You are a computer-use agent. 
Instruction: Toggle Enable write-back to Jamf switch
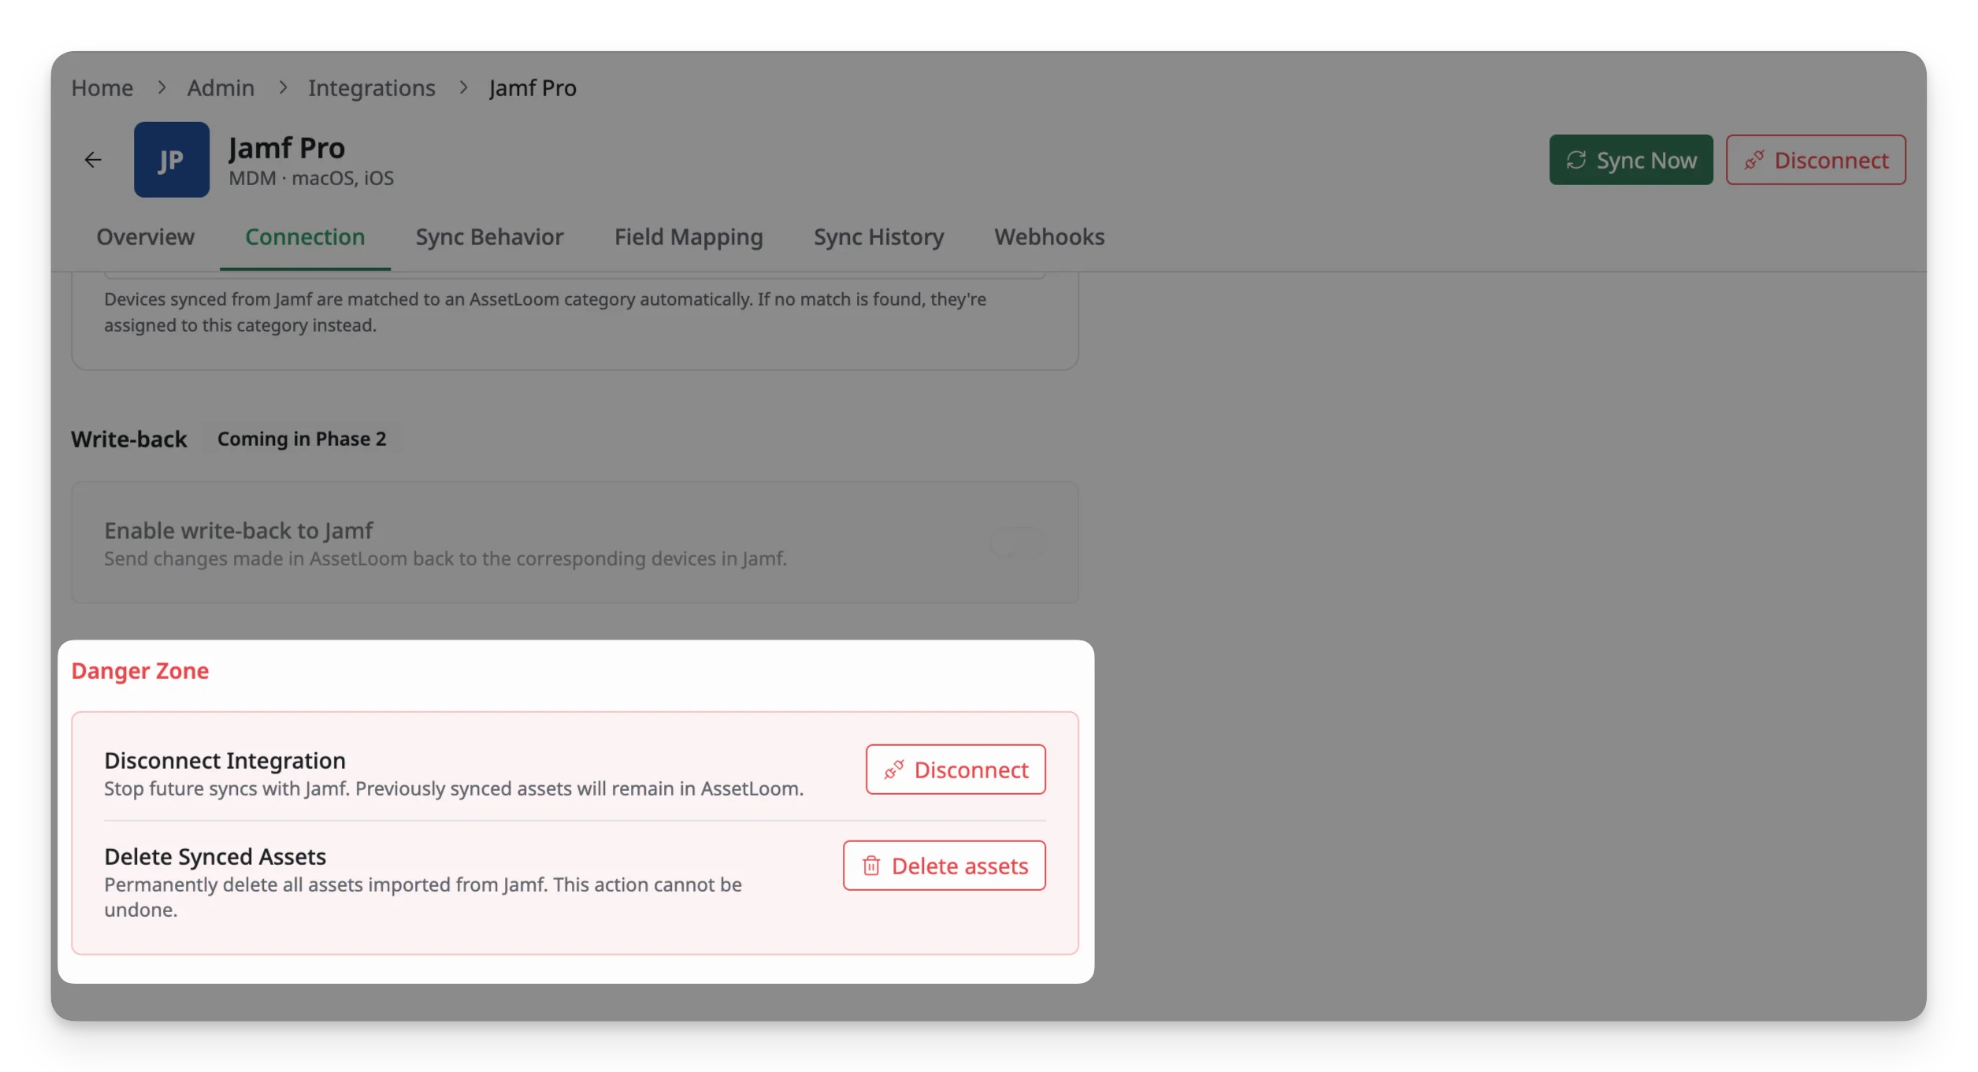[x=1017, y=543]
